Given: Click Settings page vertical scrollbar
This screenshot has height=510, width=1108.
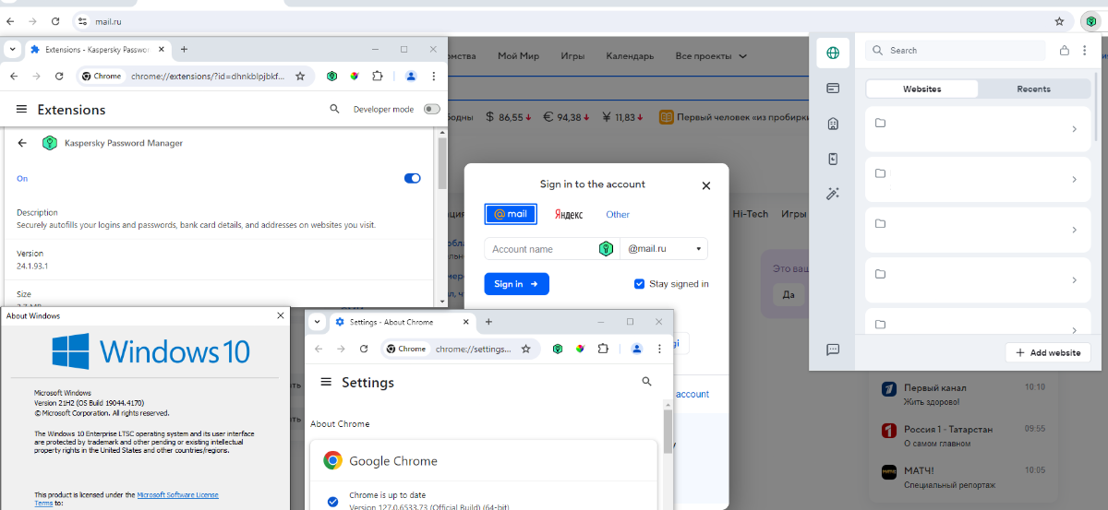Looking at the screenshot, I should (668, 433).
